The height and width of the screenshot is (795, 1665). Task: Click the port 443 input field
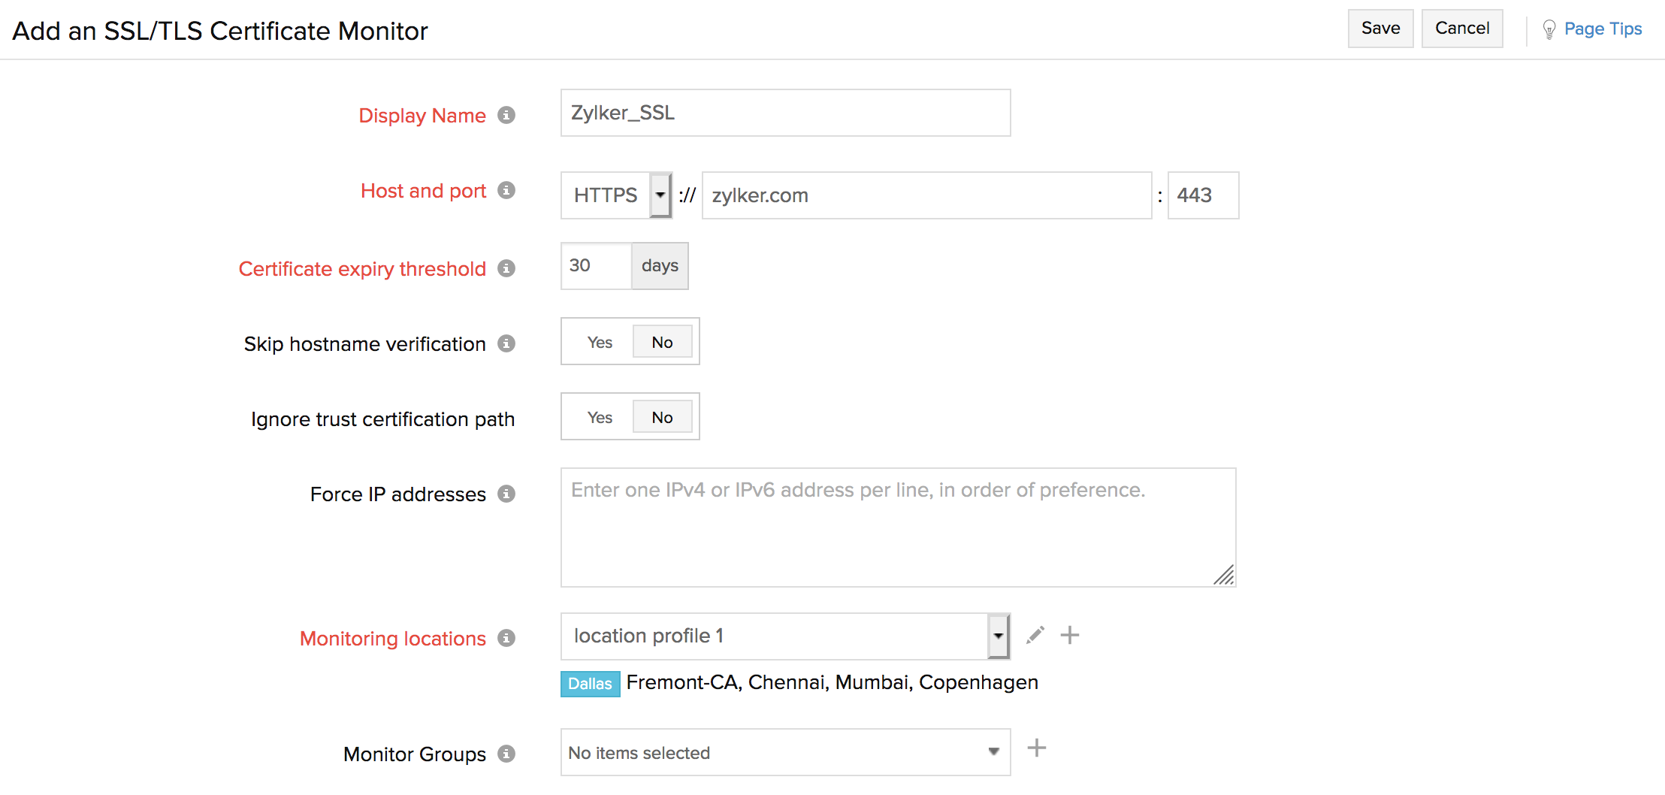point(1203,195)
